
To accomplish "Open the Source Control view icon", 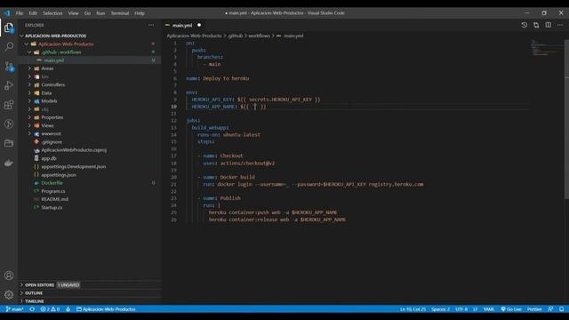I will (9, 66).
